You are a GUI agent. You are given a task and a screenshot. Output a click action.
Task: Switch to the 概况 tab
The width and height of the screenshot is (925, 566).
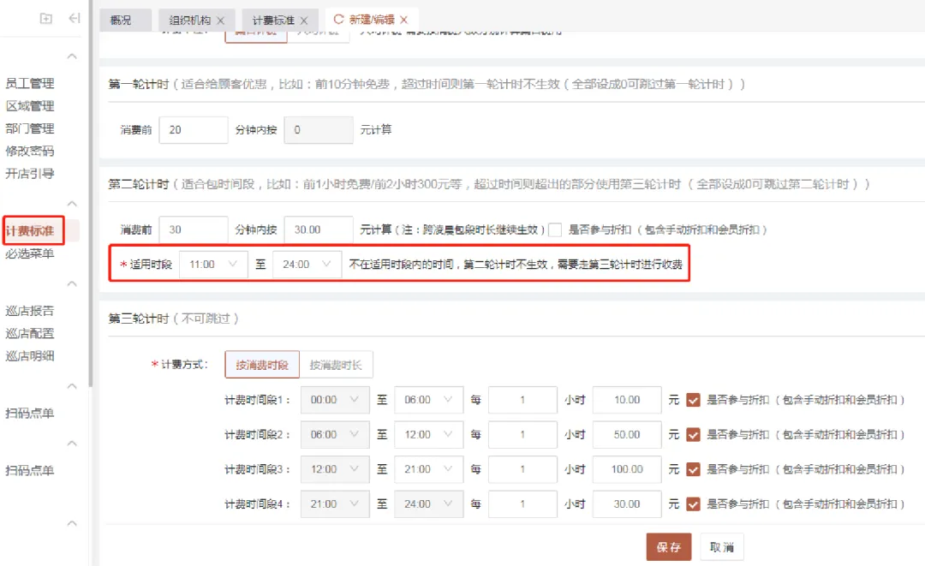[121, 20]
